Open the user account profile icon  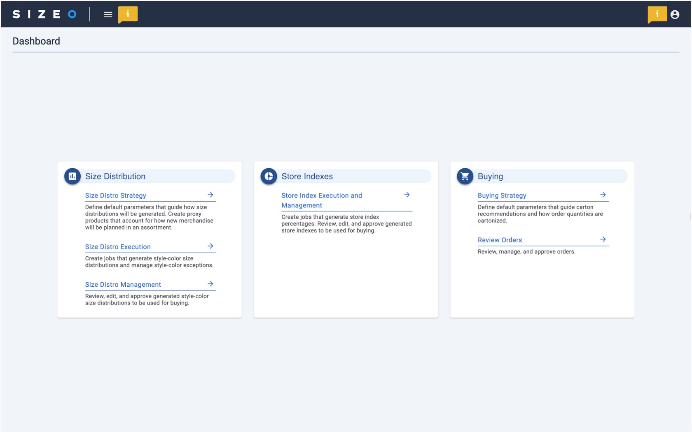pos(675,14)
